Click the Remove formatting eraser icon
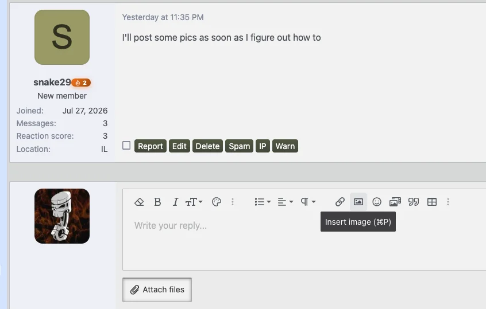The height and width of the screenshot is (309, 486). tap(139, 202)
